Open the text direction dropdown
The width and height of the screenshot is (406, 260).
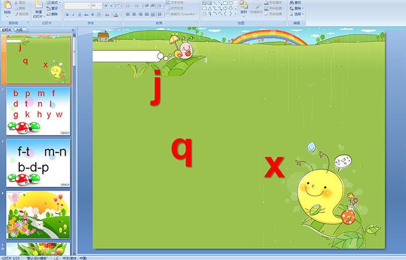(x=176, y=2)
